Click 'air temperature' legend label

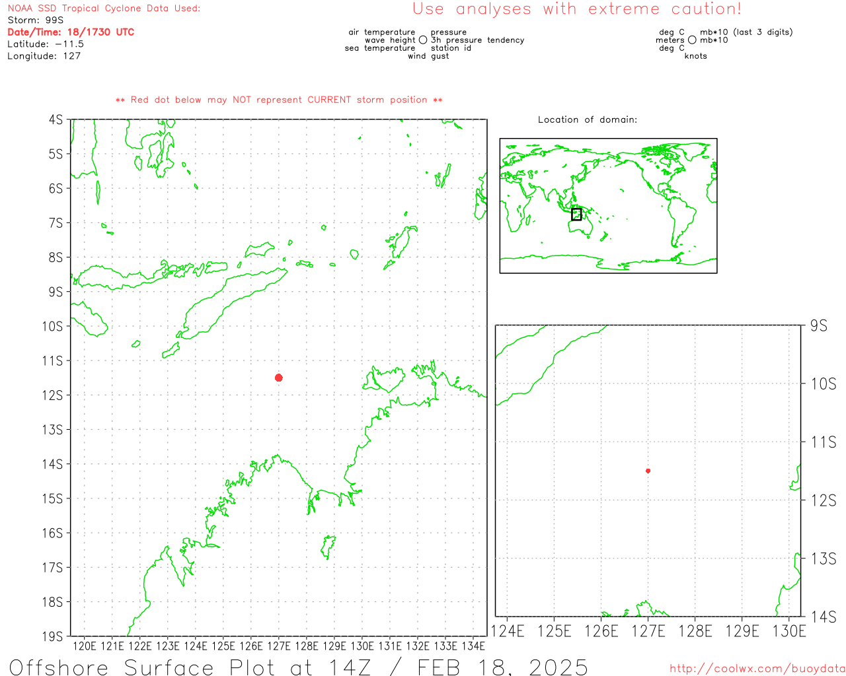pos(382,32)
